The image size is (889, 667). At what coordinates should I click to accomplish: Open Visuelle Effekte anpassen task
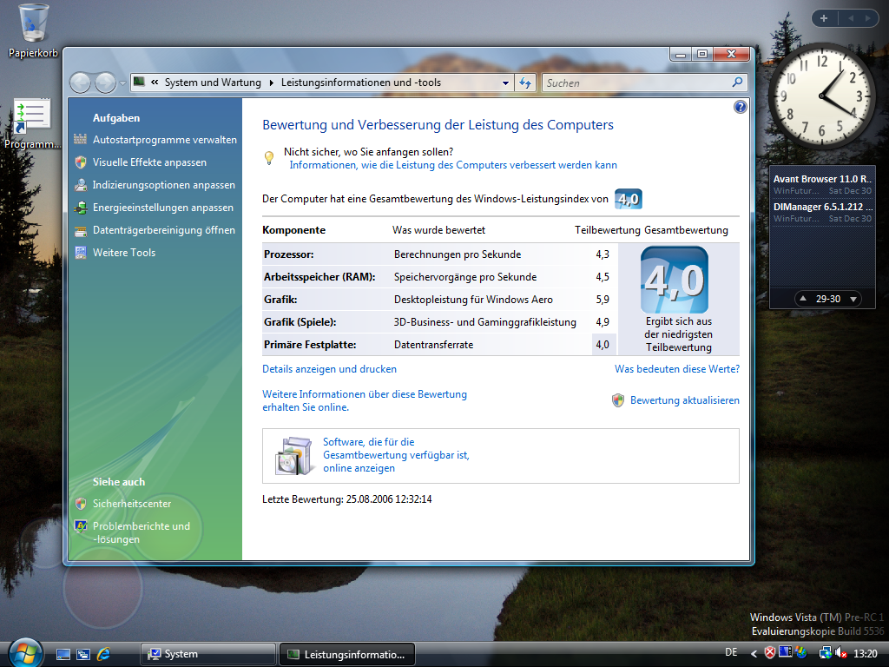(149, 162)
